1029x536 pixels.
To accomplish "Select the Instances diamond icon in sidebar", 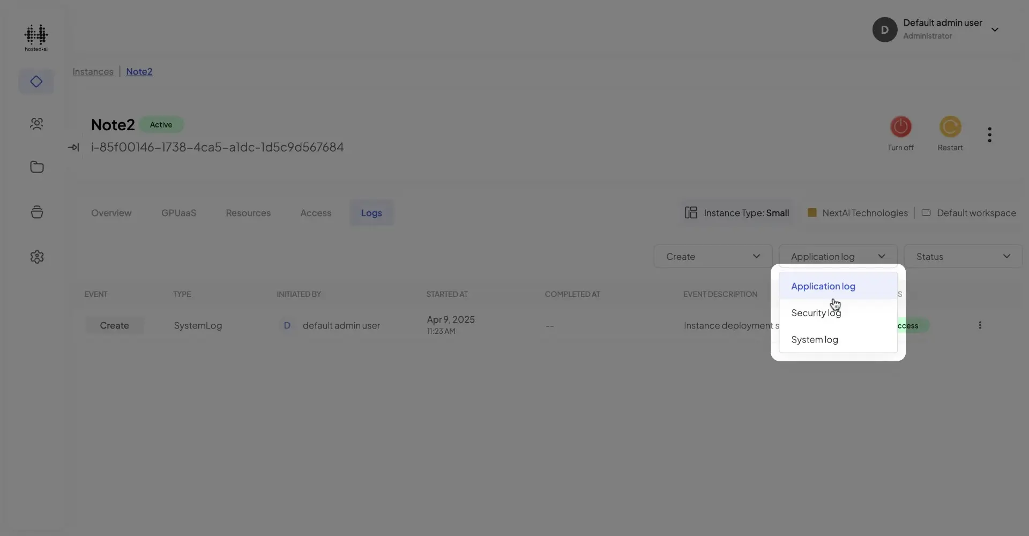I will pos(36,81).
